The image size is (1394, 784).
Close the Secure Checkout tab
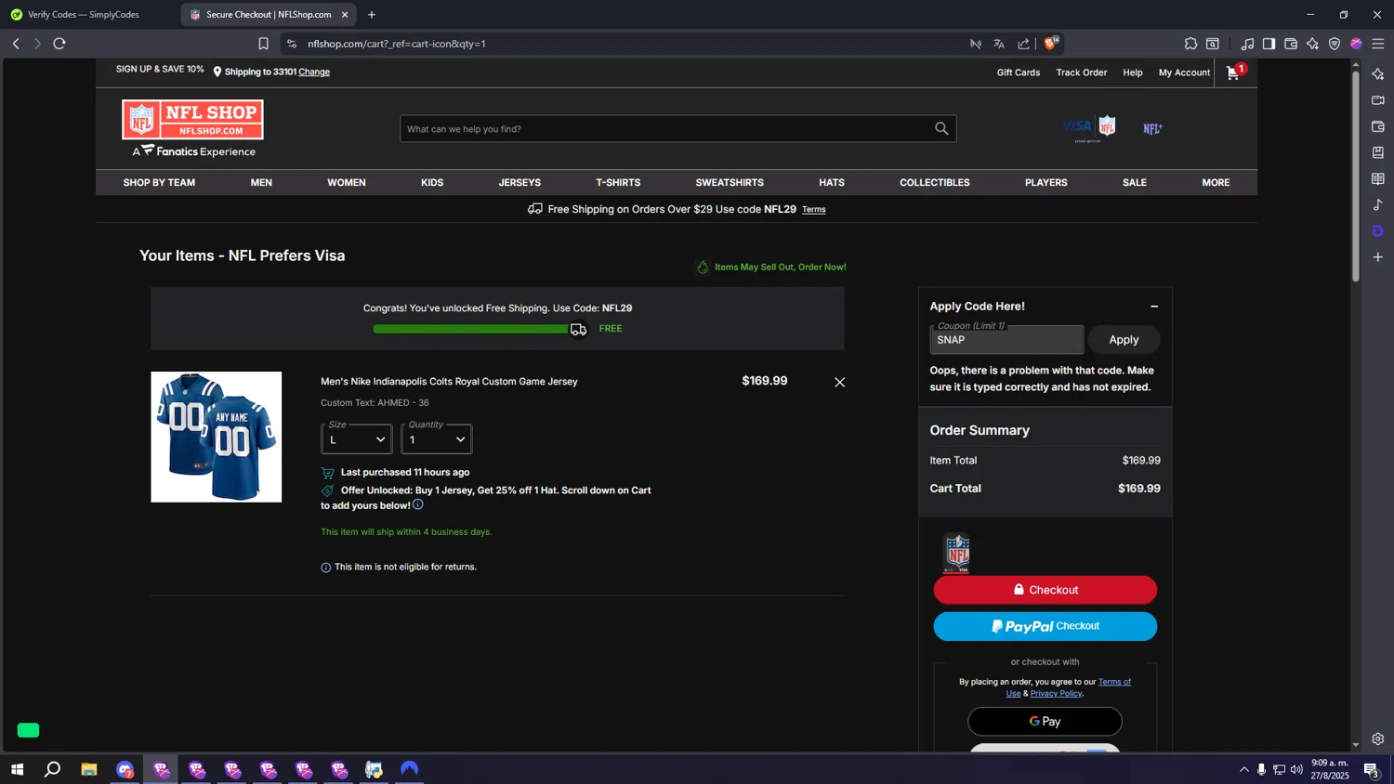click(x=345, y=15)
